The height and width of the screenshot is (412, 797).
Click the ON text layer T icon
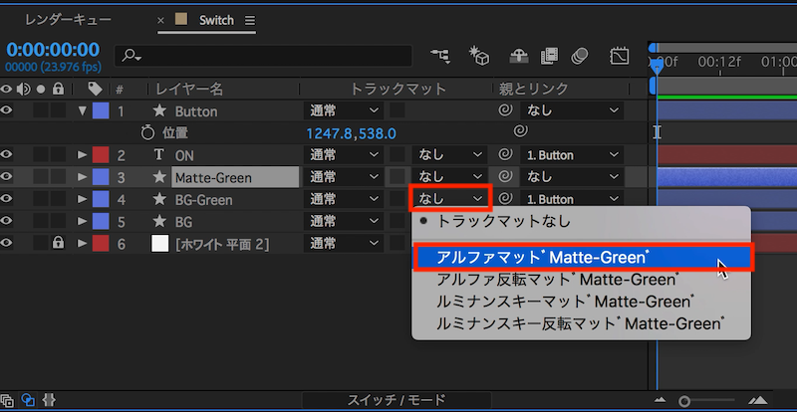[x=159, y=154]
